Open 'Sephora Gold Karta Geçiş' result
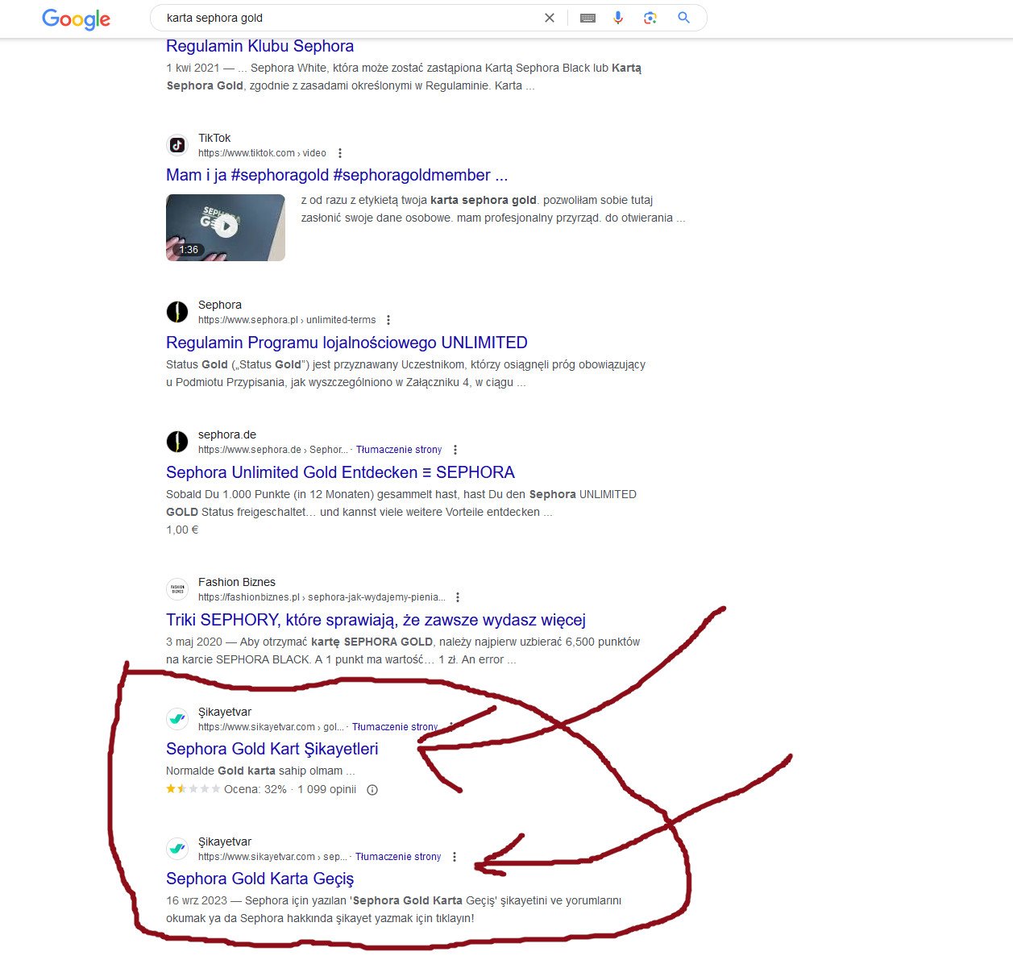Image resolution: width=1013 pixels, height=960 pixels. click(x=259, y=879)
